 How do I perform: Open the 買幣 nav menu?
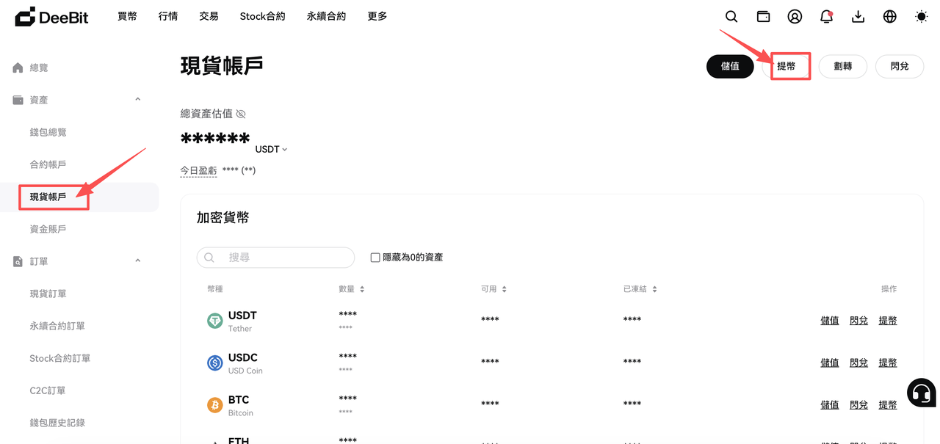pyautogui.click(x=127, y=16)
